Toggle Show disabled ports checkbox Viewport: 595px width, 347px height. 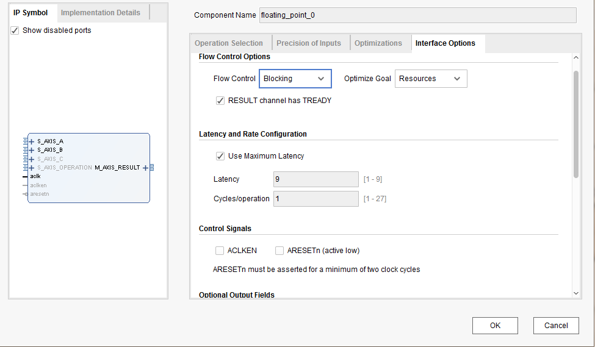coord(15,30)
